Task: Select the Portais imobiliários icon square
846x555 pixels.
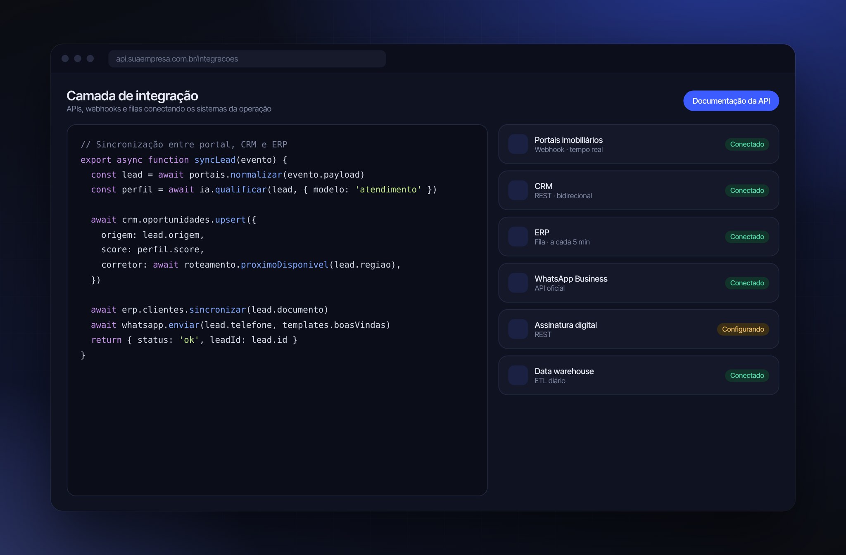Action: coord(518,144)
